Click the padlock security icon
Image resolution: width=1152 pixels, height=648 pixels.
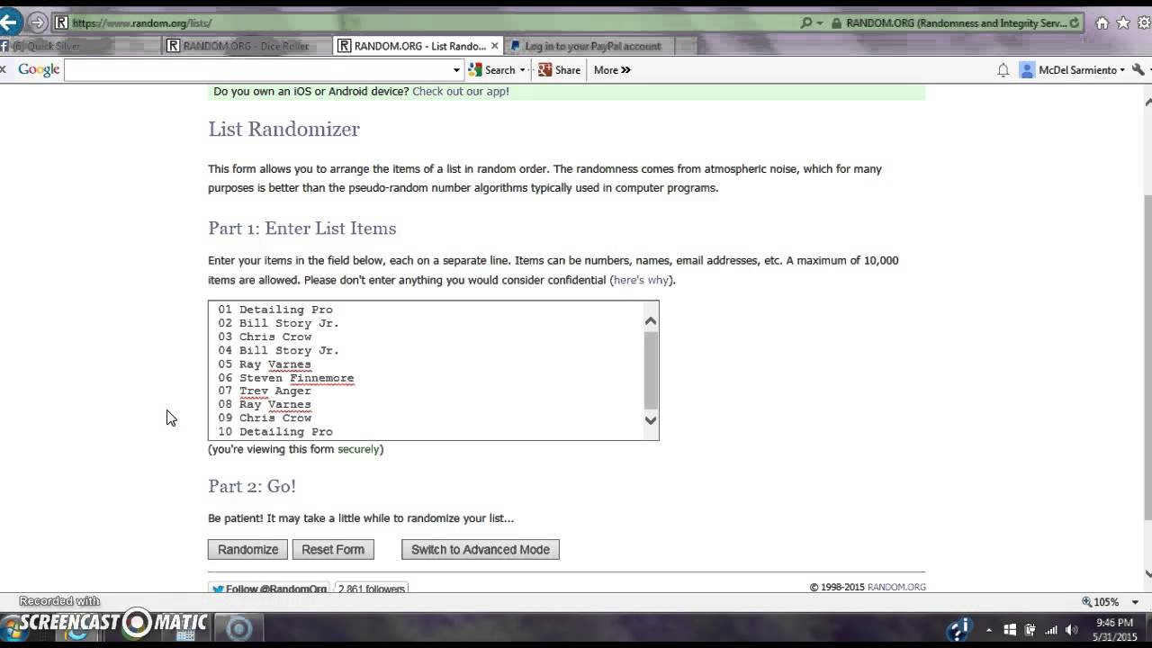coord(837,23)
